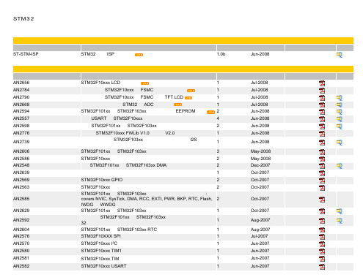Click the orange new badge beside 'STM32F10xxx LCD'
The width and height of the screenshot is (363, 280).
(144, 83)
